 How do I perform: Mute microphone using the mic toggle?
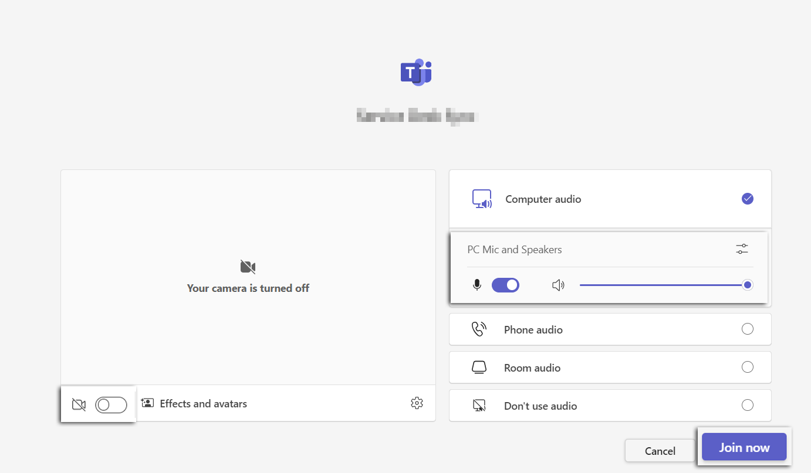pyautogui.click(x=505, y=285)
